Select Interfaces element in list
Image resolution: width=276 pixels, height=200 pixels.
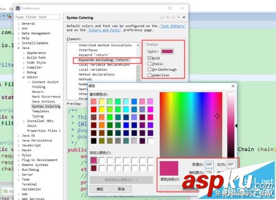pyautogui.click(x=88, y=50)
